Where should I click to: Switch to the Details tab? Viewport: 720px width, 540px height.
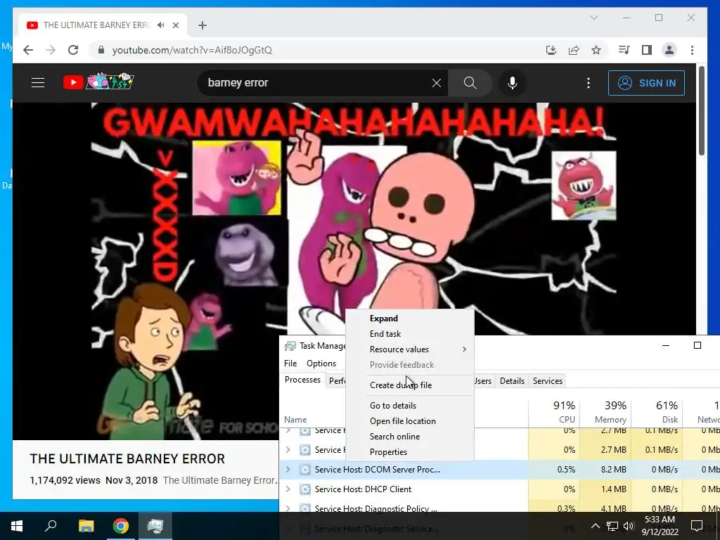512,381
